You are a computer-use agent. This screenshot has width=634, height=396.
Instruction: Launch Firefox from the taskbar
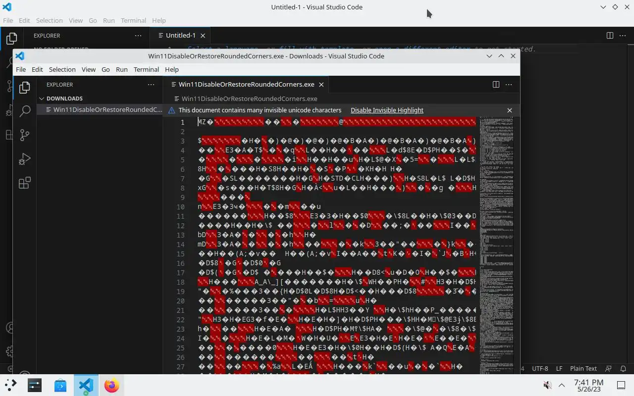pyautogui.click(x=112, y=385)
